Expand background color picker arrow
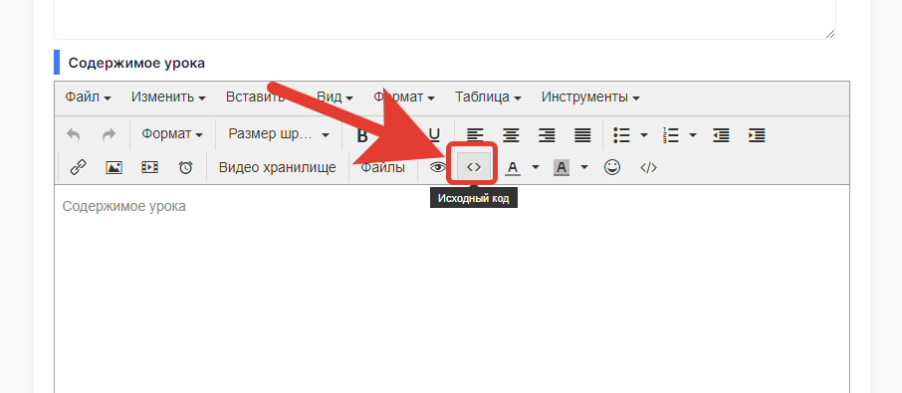 584,168
